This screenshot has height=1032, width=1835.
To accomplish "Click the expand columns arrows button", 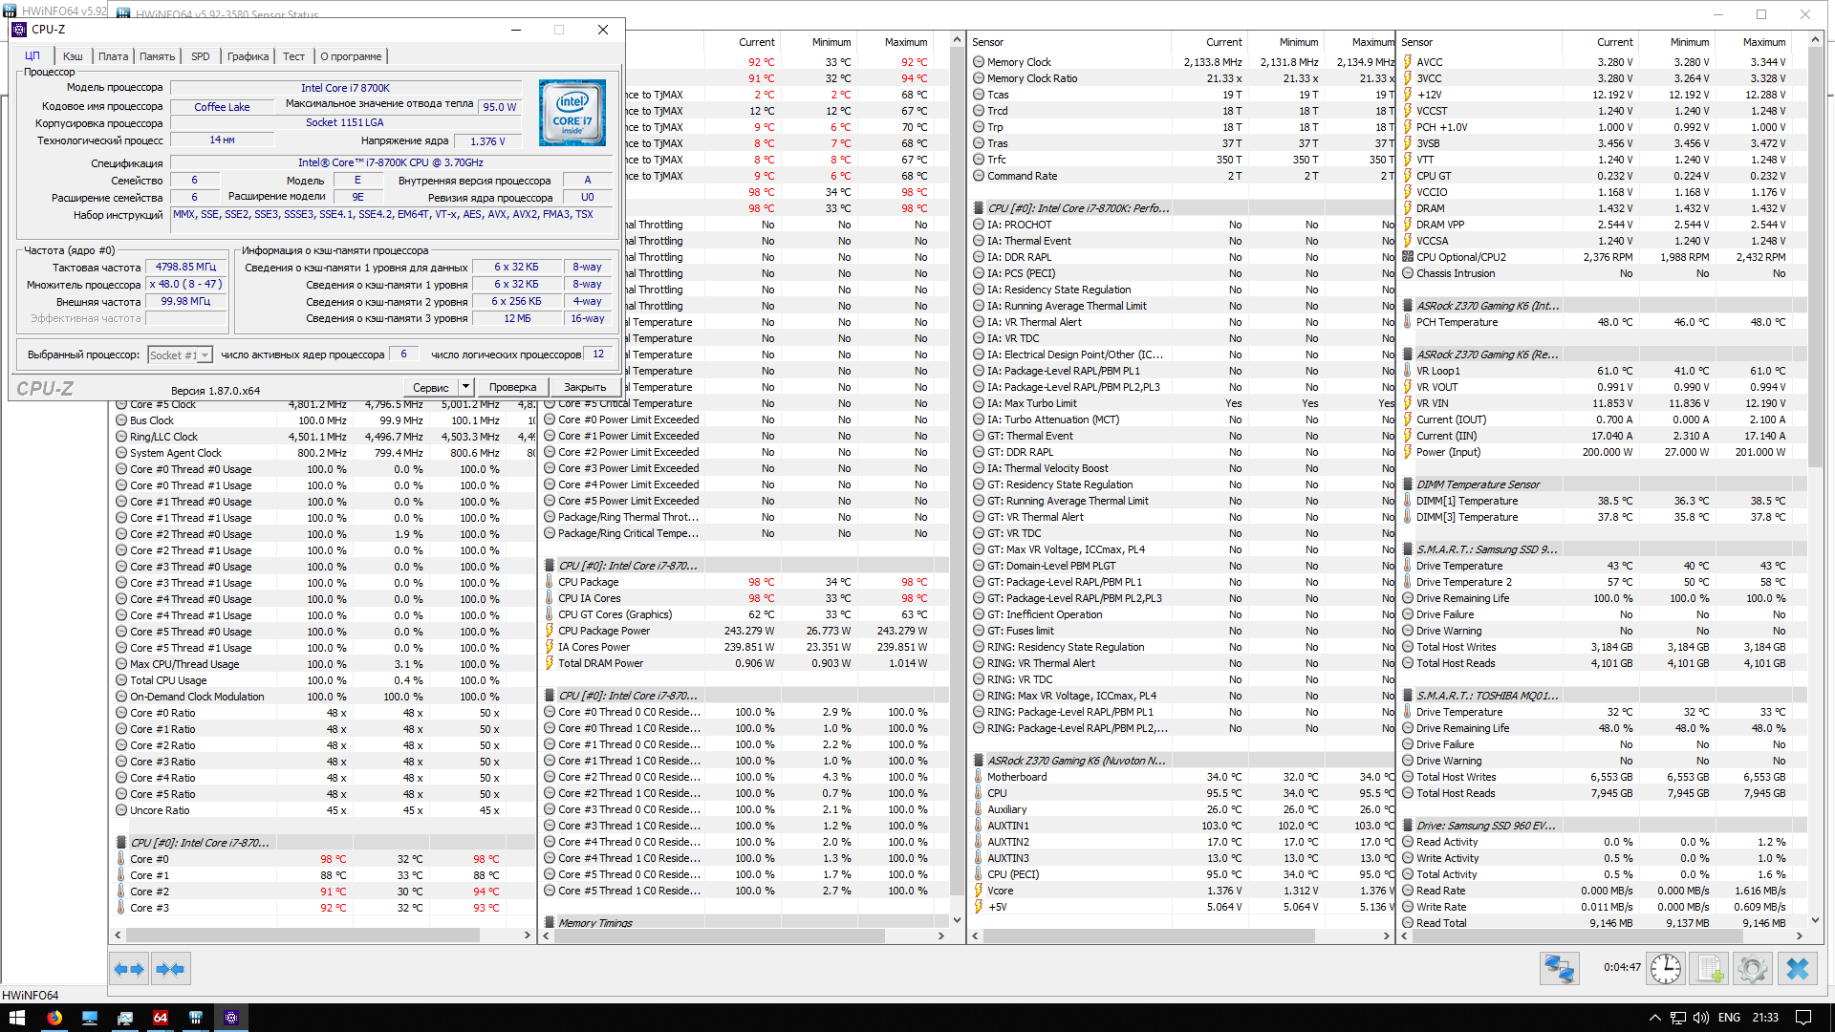I will point(129,969).
